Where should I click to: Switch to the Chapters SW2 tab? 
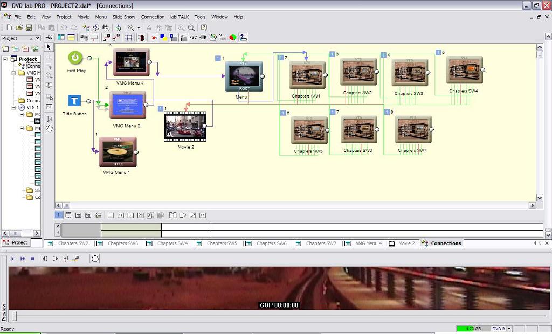pyautogui.click(x=69, y=243)
